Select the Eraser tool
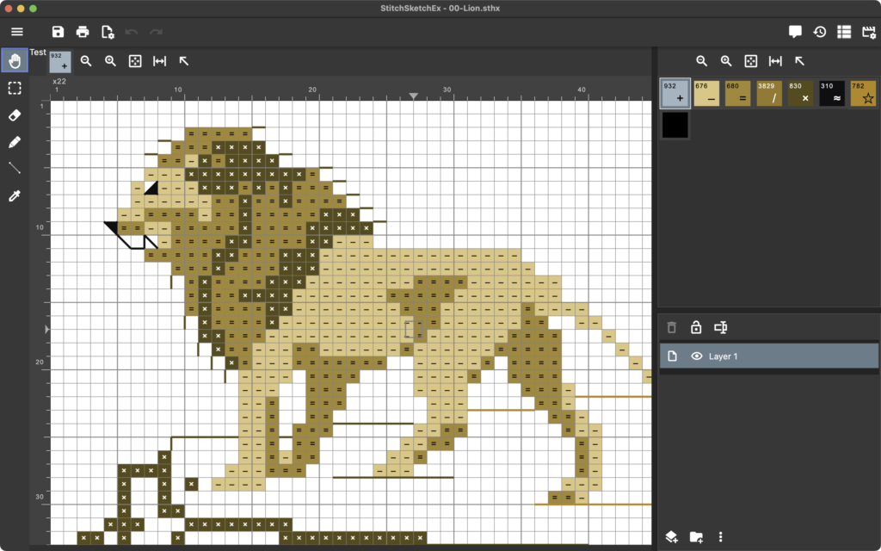Image resolution: width=881 pixels, height=551 pixels. coord(14,115)
